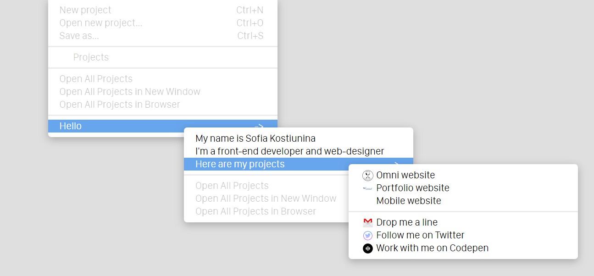Open the Mobile website link
594x276 pixels.
coord(409,201)
